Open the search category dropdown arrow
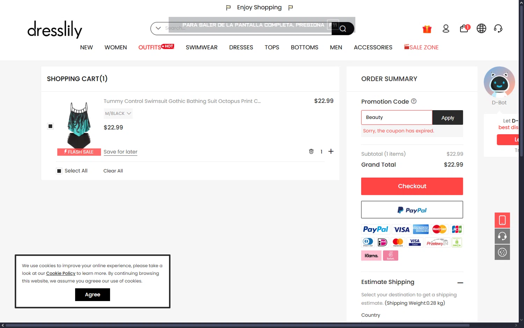524x328 pixels. [x=158, y=28]
